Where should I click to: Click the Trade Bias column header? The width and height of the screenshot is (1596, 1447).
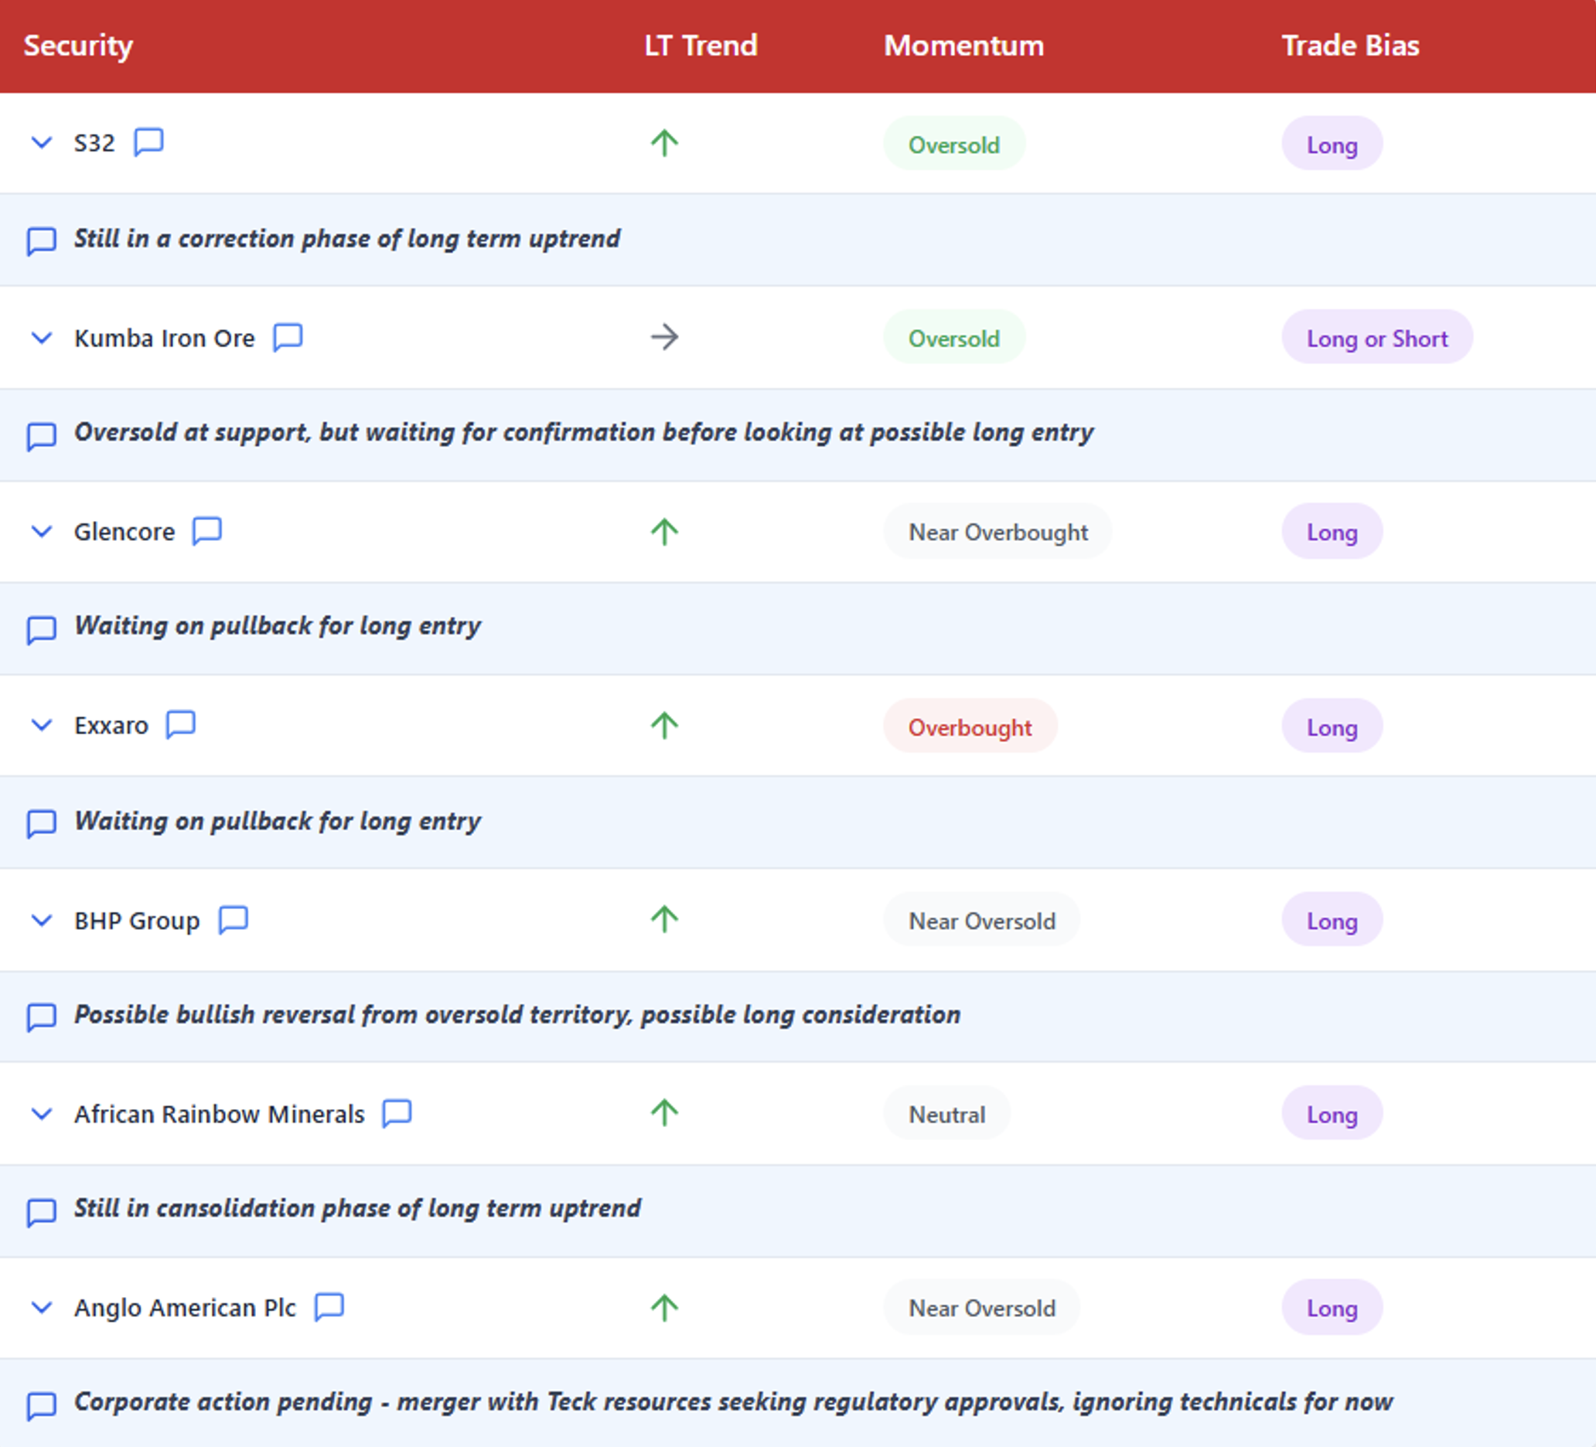point(1350,46)
